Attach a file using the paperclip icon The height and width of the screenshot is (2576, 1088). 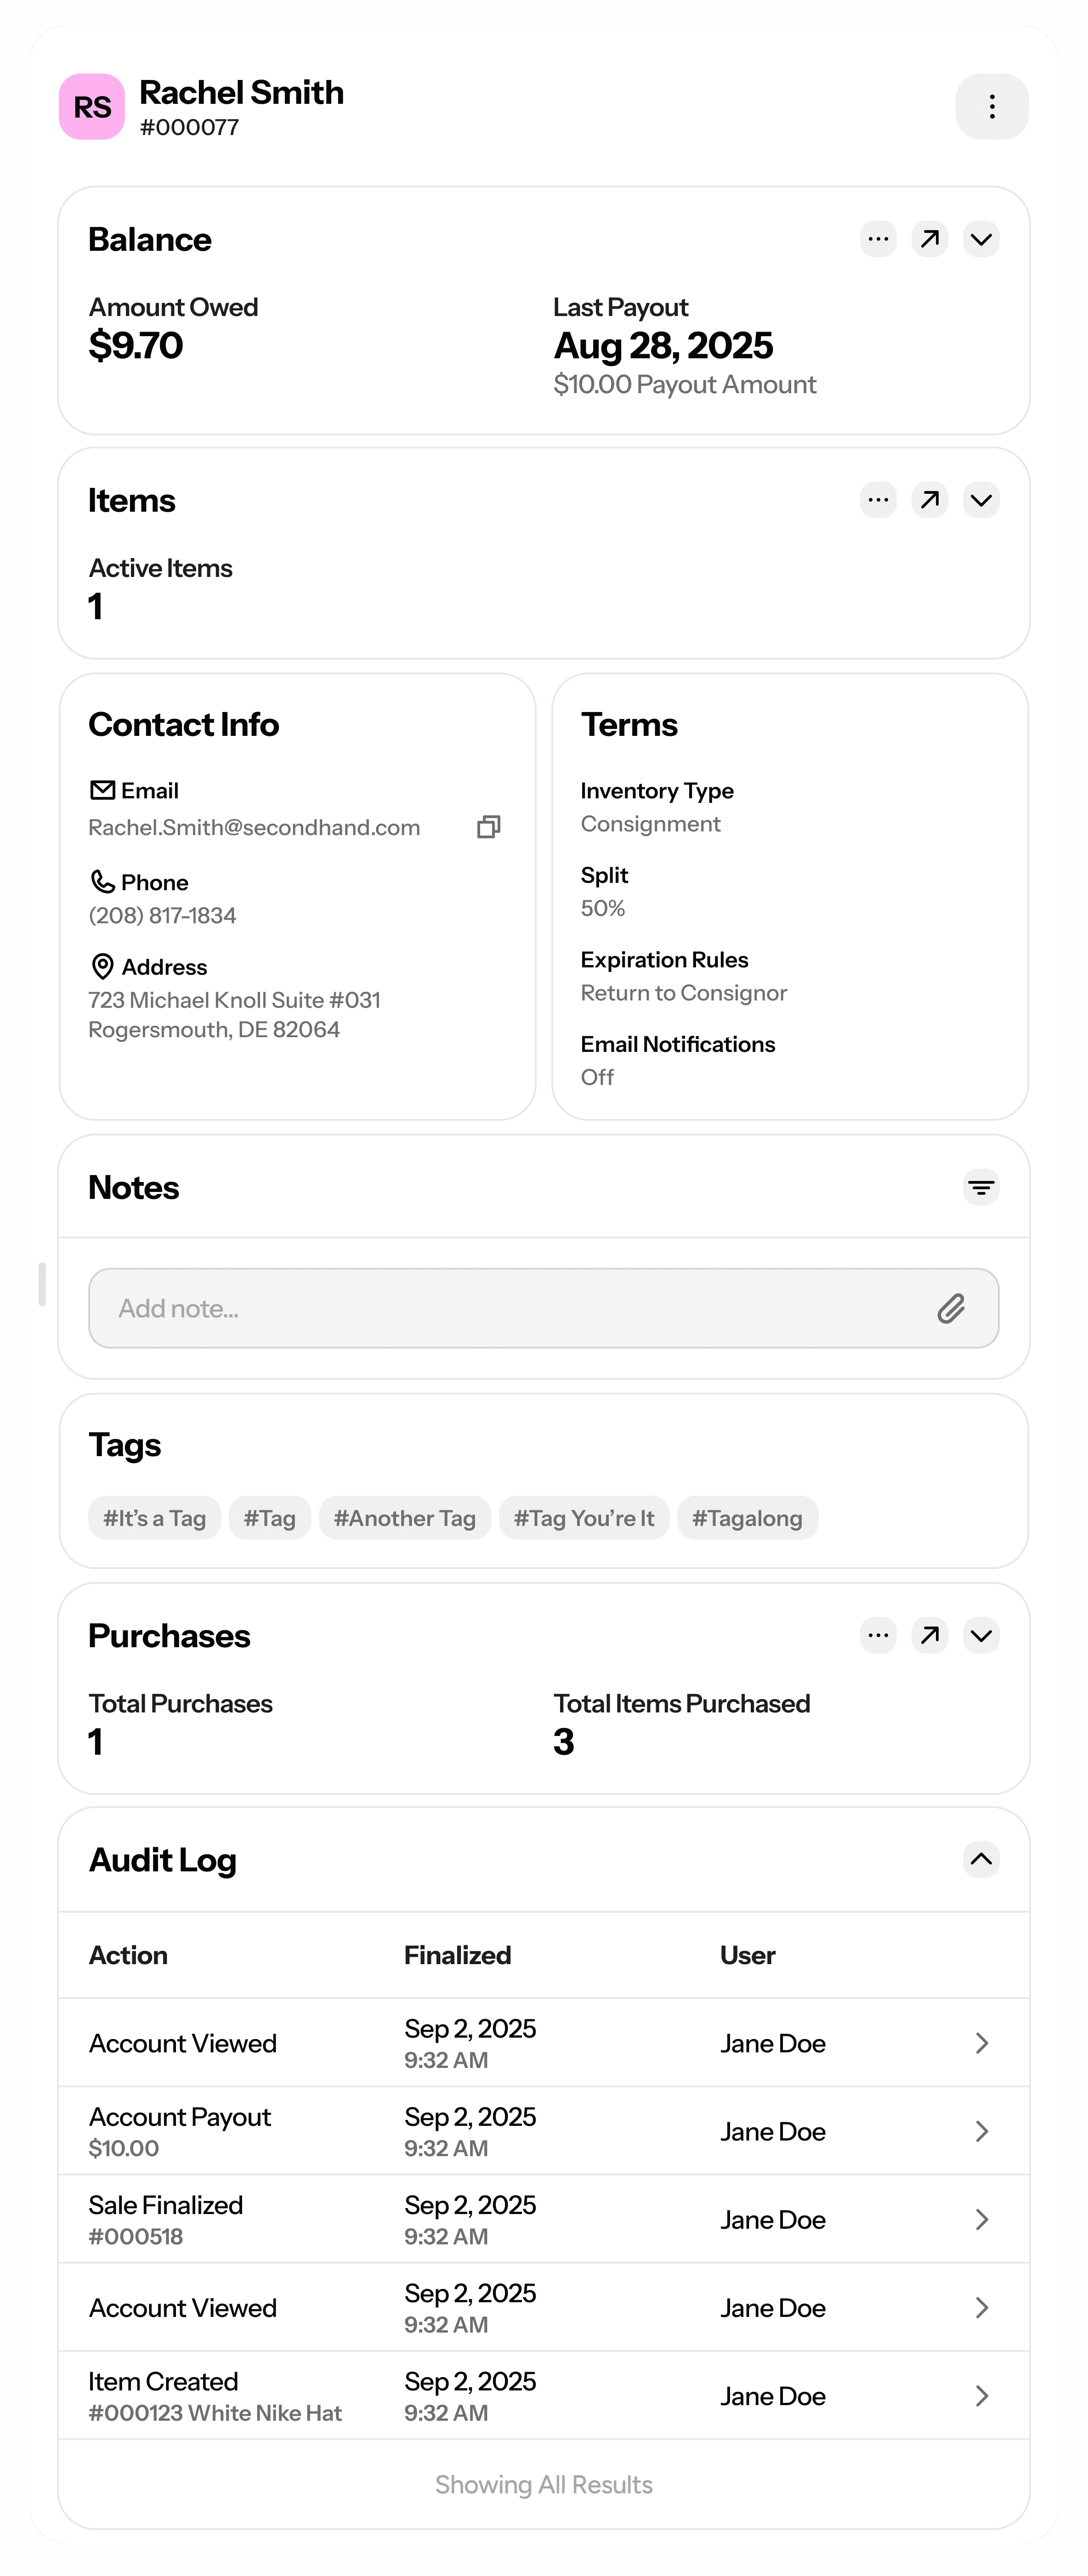[951, 1308]
